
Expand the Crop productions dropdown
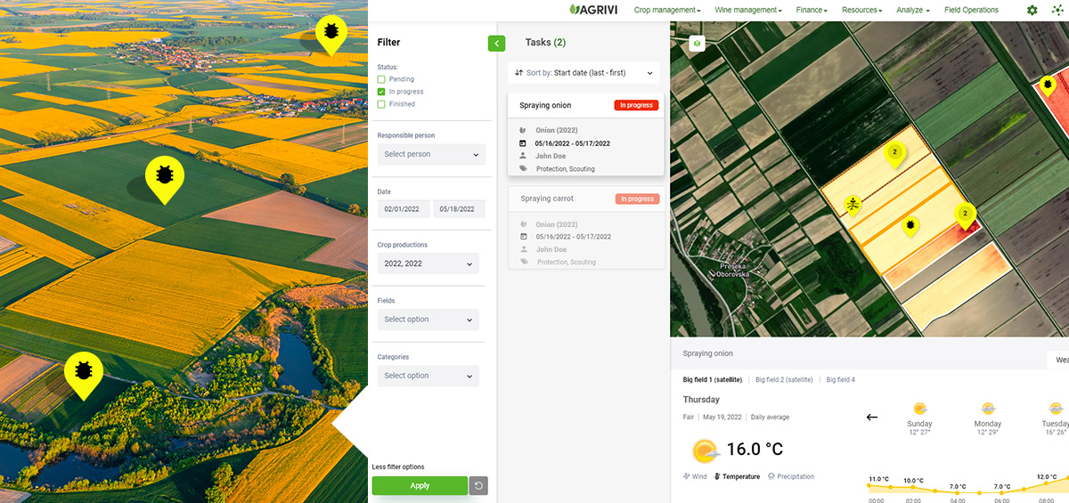428,264
